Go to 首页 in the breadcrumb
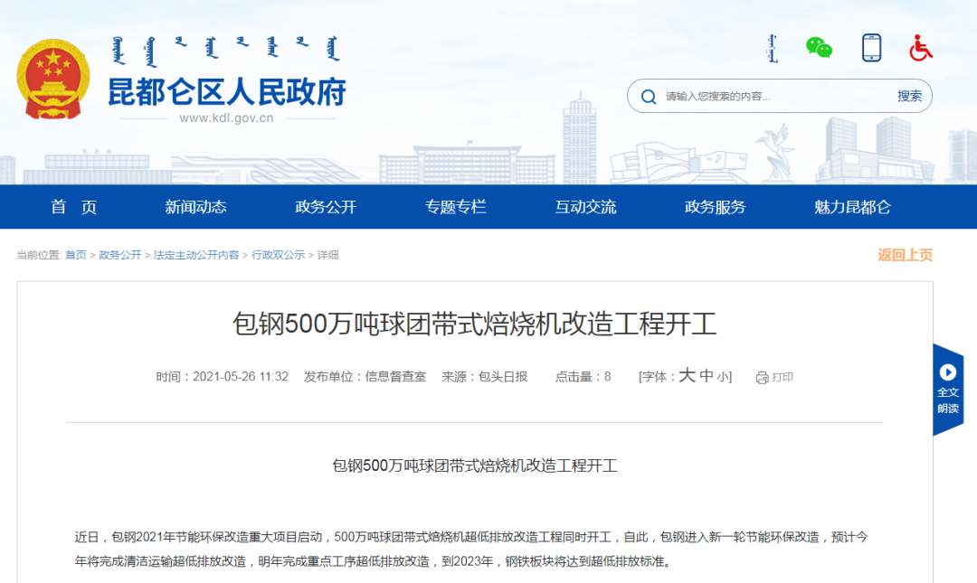The height and width of the screenshot is (583, 977). pos(76,255)
